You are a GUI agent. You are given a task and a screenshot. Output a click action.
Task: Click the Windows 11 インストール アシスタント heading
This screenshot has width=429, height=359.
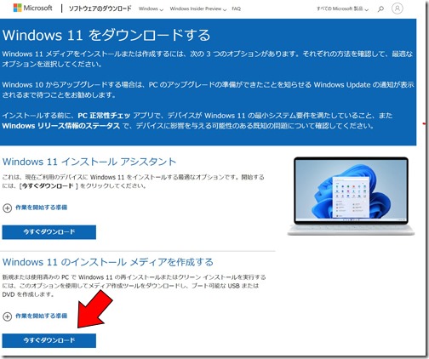pyautogui.click(x=89, y=162)
